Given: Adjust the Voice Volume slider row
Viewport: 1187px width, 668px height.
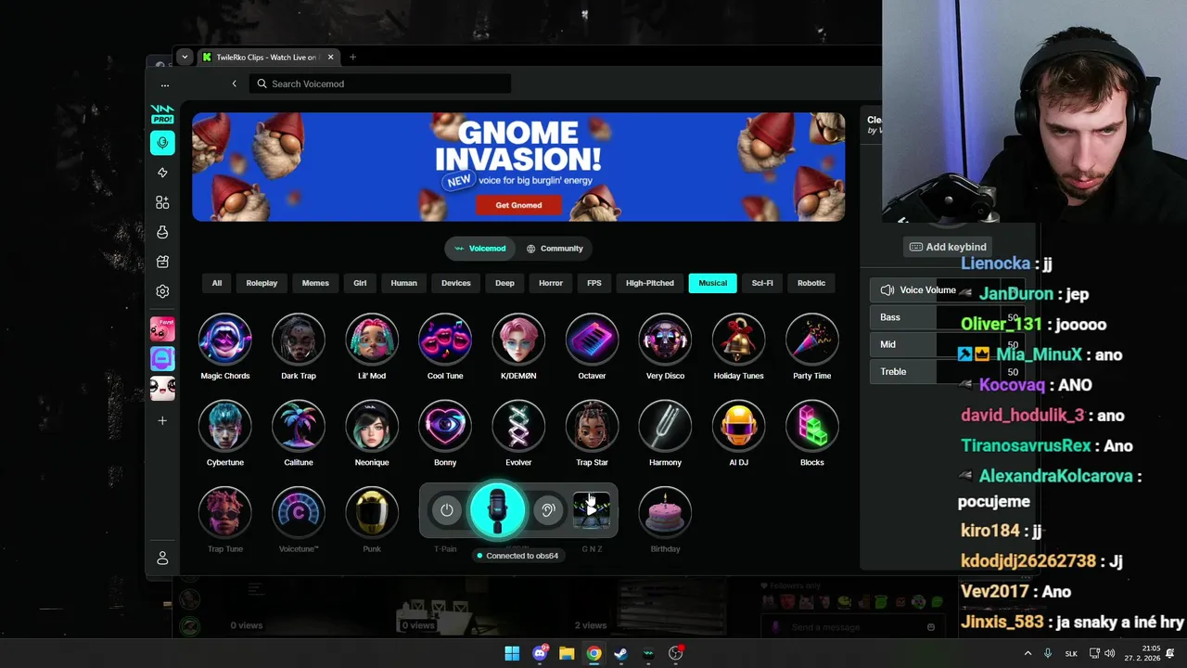Looking at the screenshot, I should [946, 290].
